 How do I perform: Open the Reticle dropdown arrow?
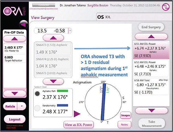[x=22, y=106]
